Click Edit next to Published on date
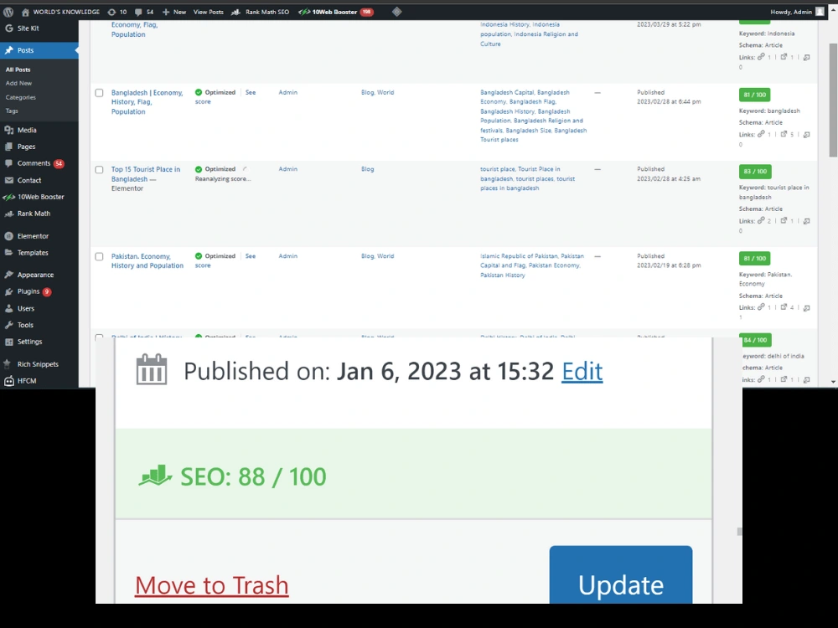838x628 pixels. 582,371
